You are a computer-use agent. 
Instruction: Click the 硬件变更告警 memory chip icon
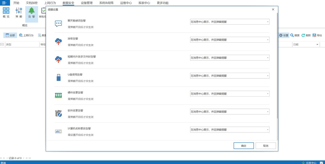pos(58,95)
